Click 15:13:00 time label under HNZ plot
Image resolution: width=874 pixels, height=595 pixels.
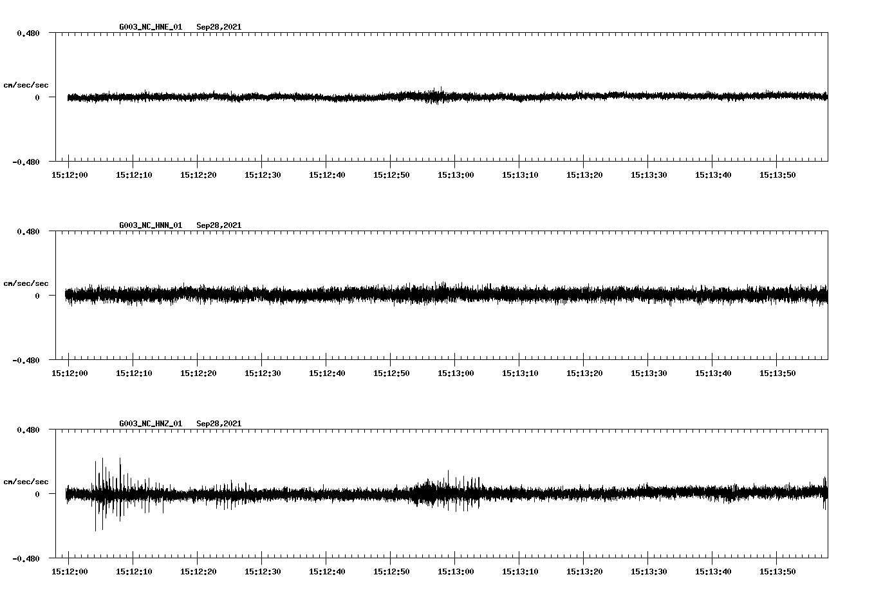[x=456, y=572]
